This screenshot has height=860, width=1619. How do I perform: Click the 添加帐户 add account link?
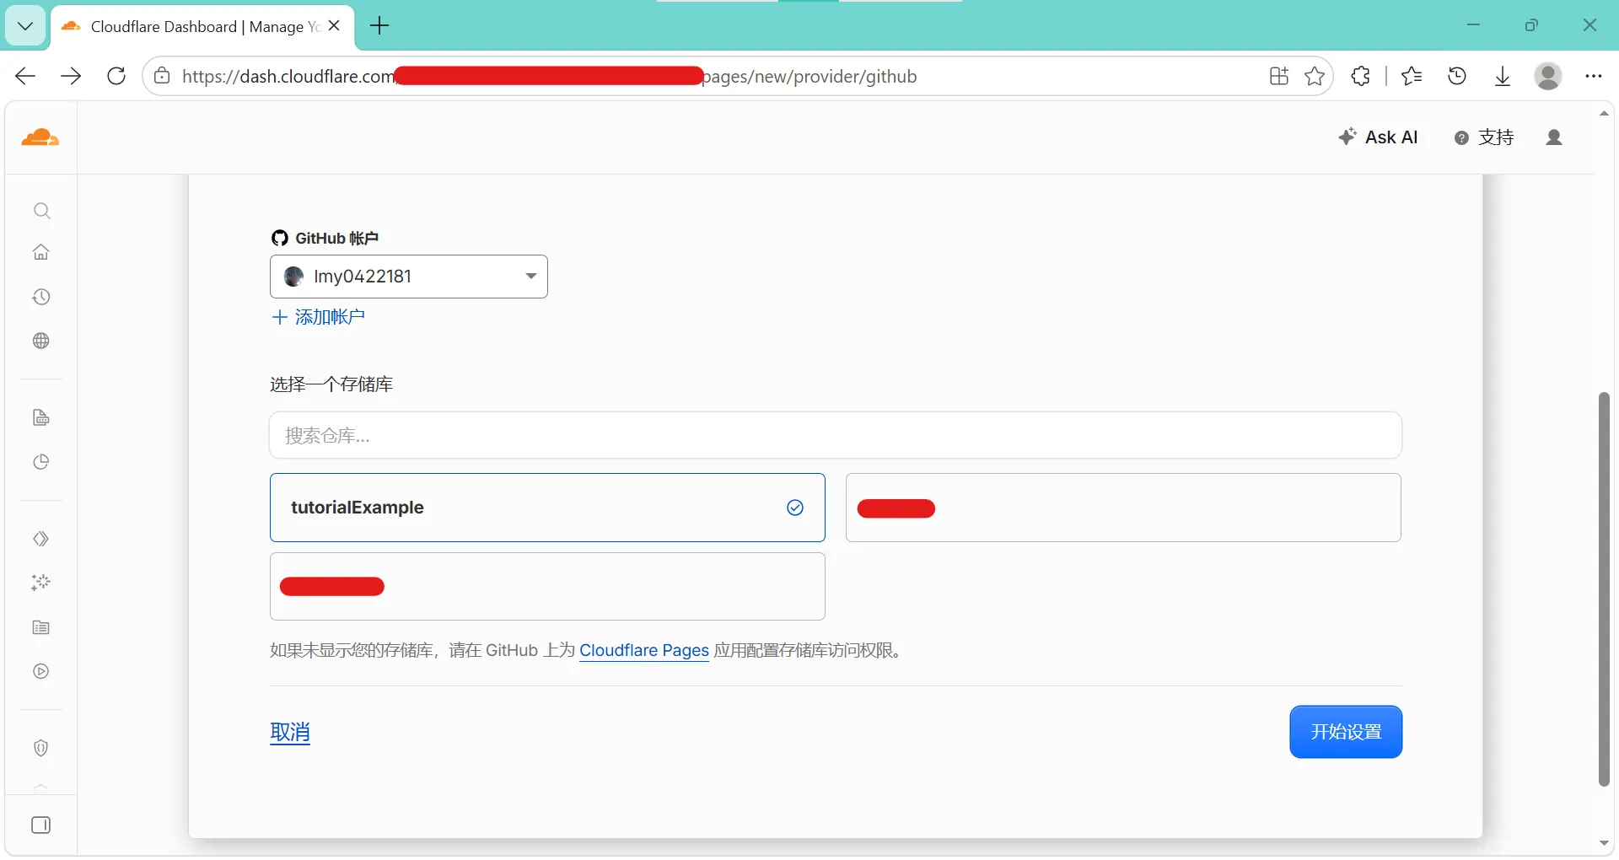[x=318, y=317]
